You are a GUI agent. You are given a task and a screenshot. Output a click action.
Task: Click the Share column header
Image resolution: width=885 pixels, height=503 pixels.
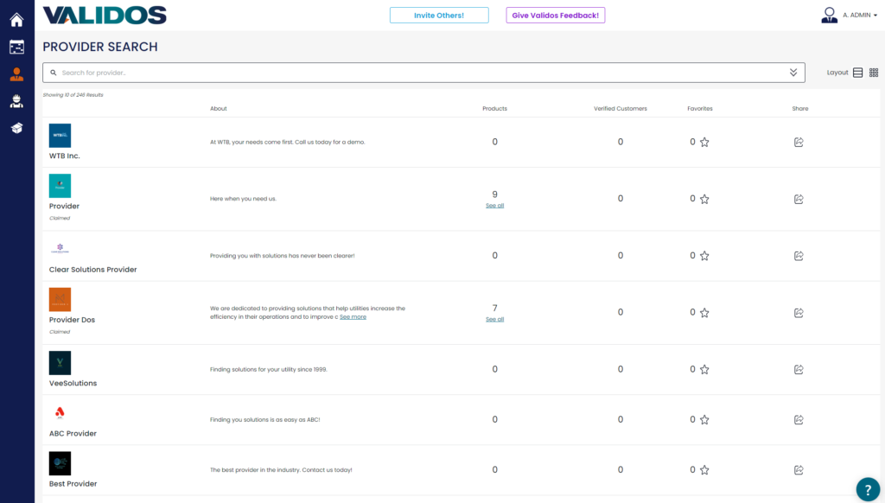pyautogui.click(x=799, y=108)
